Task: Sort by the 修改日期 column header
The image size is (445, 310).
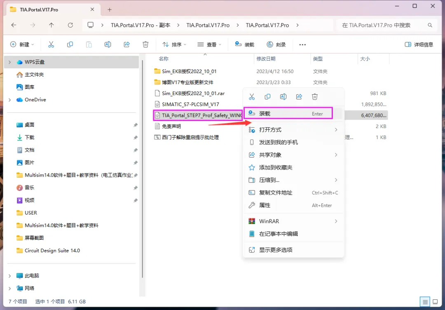Action: pos(266,59)
